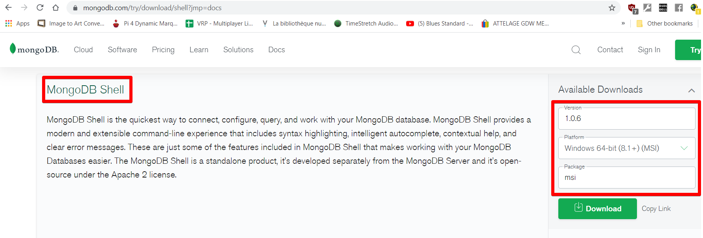Open the Platform dropdown

(x=627, y=148)
